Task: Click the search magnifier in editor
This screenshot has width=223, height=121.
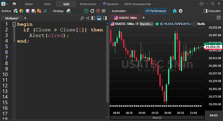Action: tap(82, 18)
